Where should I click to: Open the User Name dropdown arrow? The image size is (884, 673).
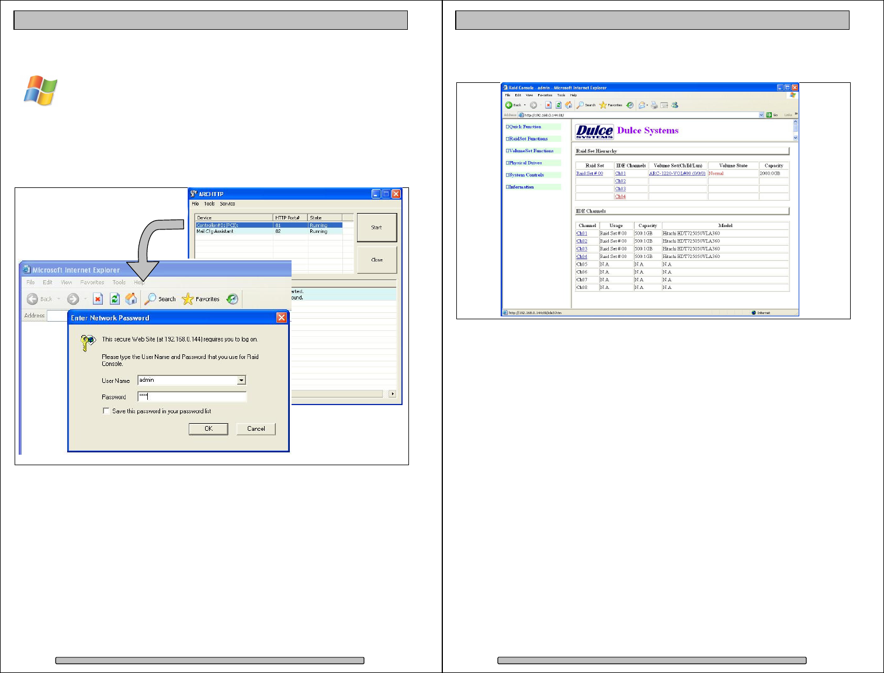(x=241, y=381)
